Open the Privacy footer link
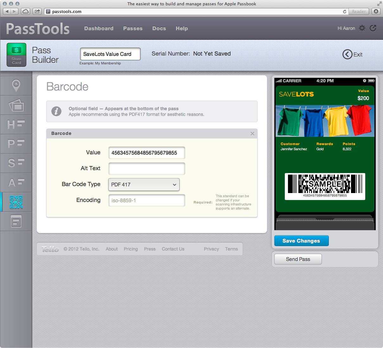This screenshot has width=383, height=348. 211,249
